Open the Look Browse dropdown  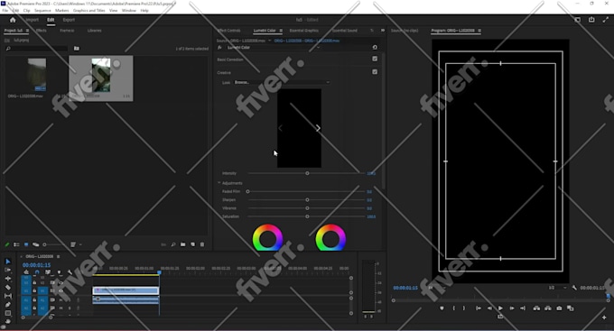(282, 82)
